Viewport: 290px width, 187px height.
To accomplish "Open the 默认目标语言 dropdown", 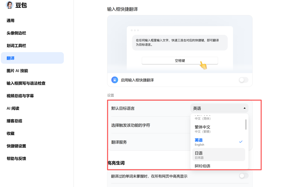I will pyautogui.click(x=219, y=108).
